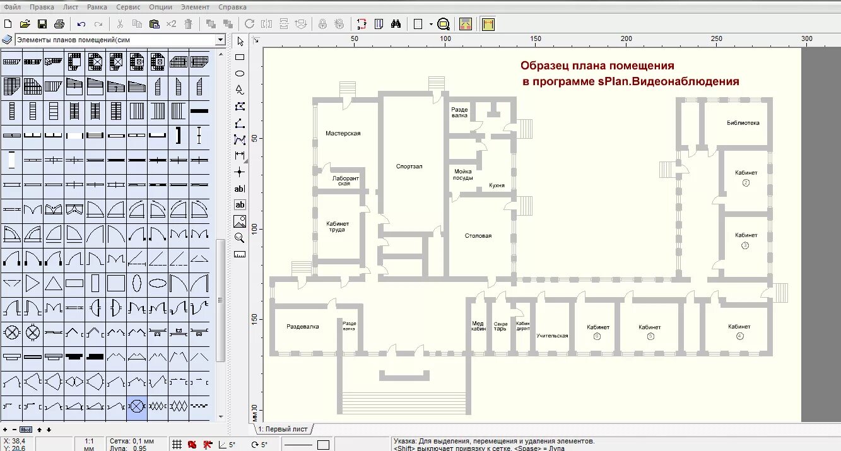Switch to the '1: Первый лист' sheet tab
Image resolution: width=841 pixels, height=451 pixels.
point(283,429)
